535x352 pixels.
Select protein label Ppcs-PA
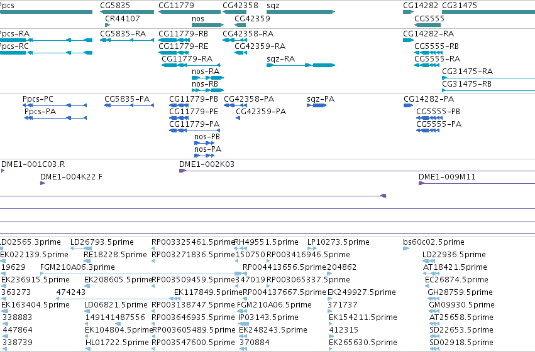click(40, 112)
